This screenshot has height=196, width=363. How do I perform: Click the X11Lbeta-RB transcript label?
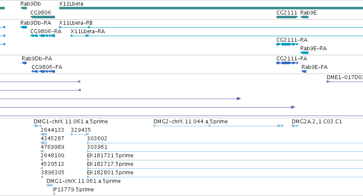76,23
